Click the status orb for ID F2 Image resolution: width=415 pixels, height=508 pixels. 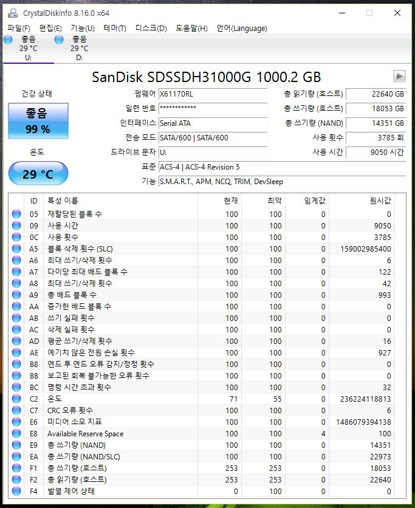tap(16, 479)
